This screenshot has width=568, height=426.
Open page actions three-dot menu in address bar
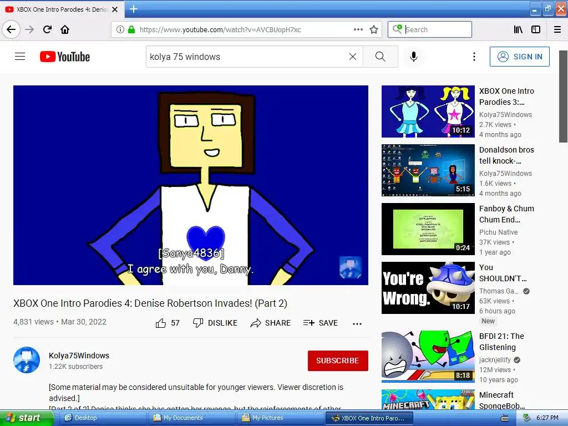coord(358,29)
